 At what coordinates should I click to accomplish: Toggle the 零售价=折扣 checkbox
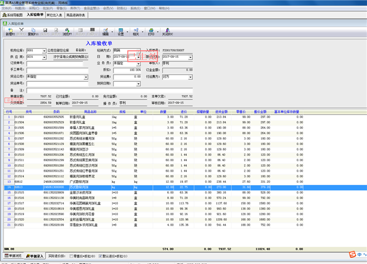pyautogui.click(x=72, y=256)
